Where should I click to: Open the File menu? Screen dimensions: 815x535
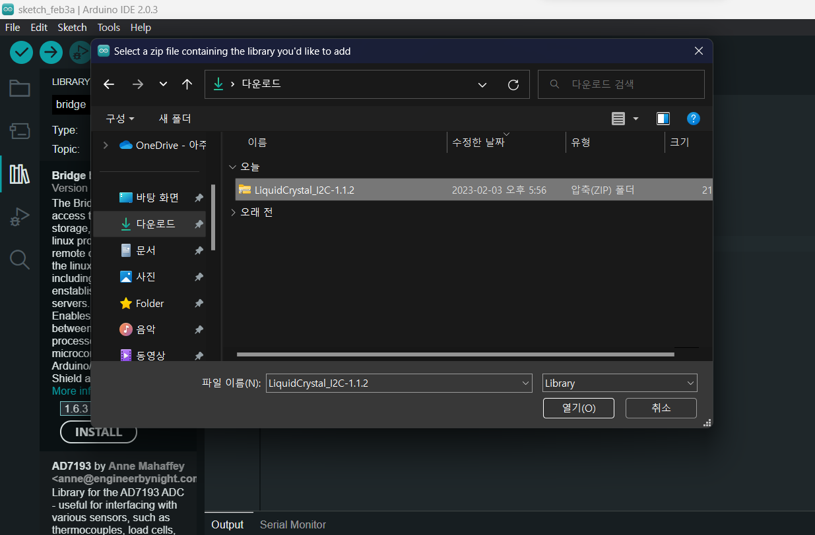(x=13, y=28)
